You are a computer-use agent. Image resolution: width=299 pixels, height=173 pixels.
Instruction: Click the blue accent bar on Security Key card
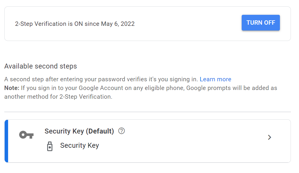tap(6, 141)
